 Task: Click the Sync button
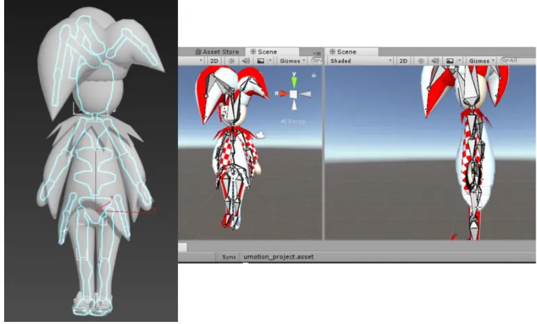tap(229, 257)
